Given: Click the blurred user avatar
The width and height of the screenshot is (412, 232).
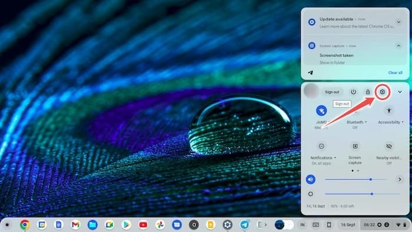Looking at the screenshot, I should tap(311, 91).
